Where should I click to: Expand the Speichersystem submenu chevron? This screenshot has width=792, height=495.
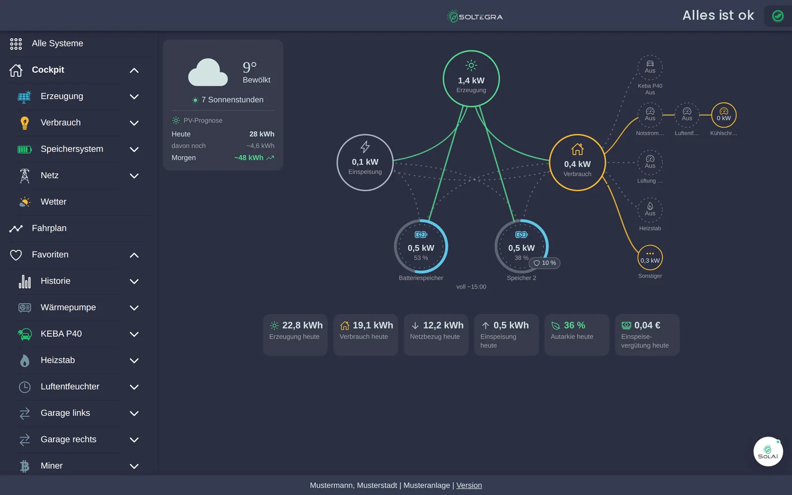(134, 149)
